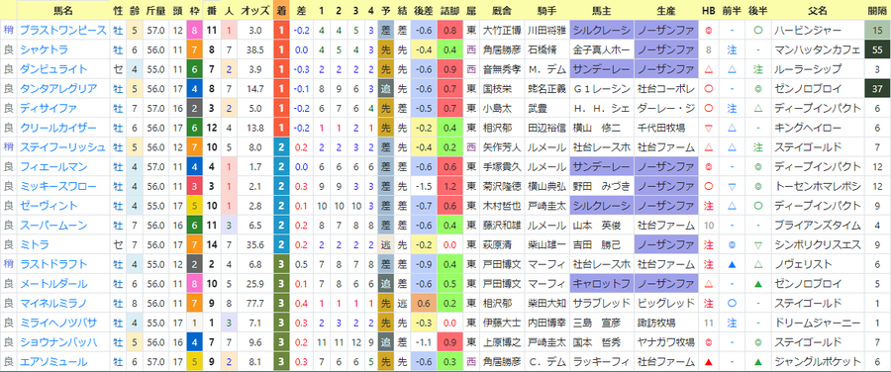
Task: Click jockey name 武豊
Action: pos(537,108)
